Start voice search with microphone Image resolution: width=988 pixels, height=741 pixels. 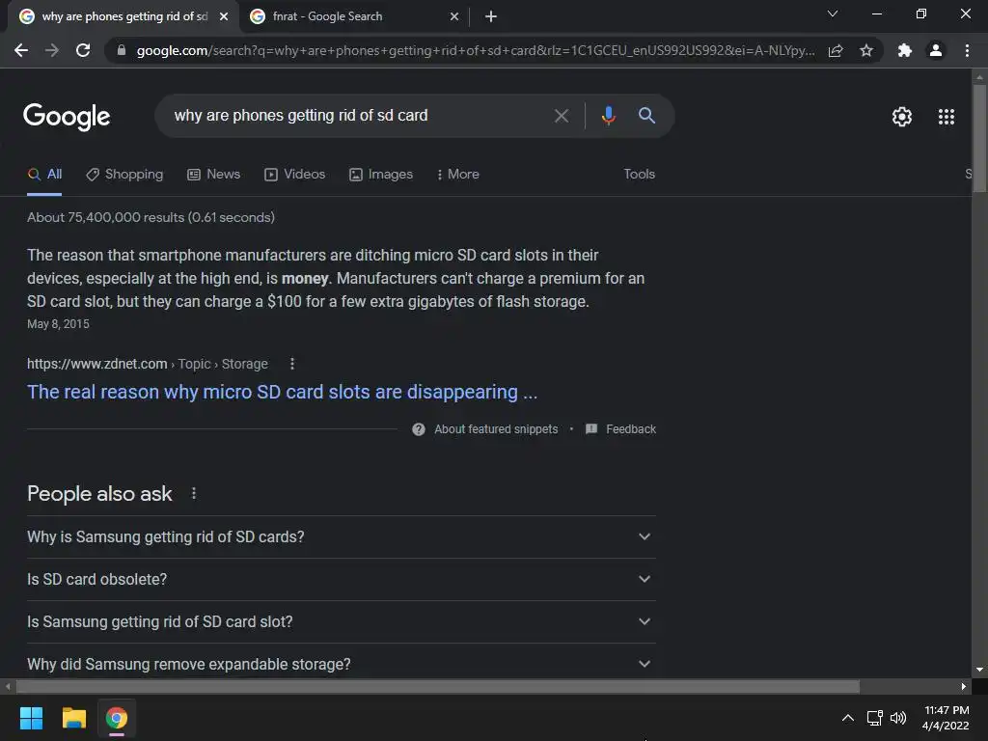[608, 116]
